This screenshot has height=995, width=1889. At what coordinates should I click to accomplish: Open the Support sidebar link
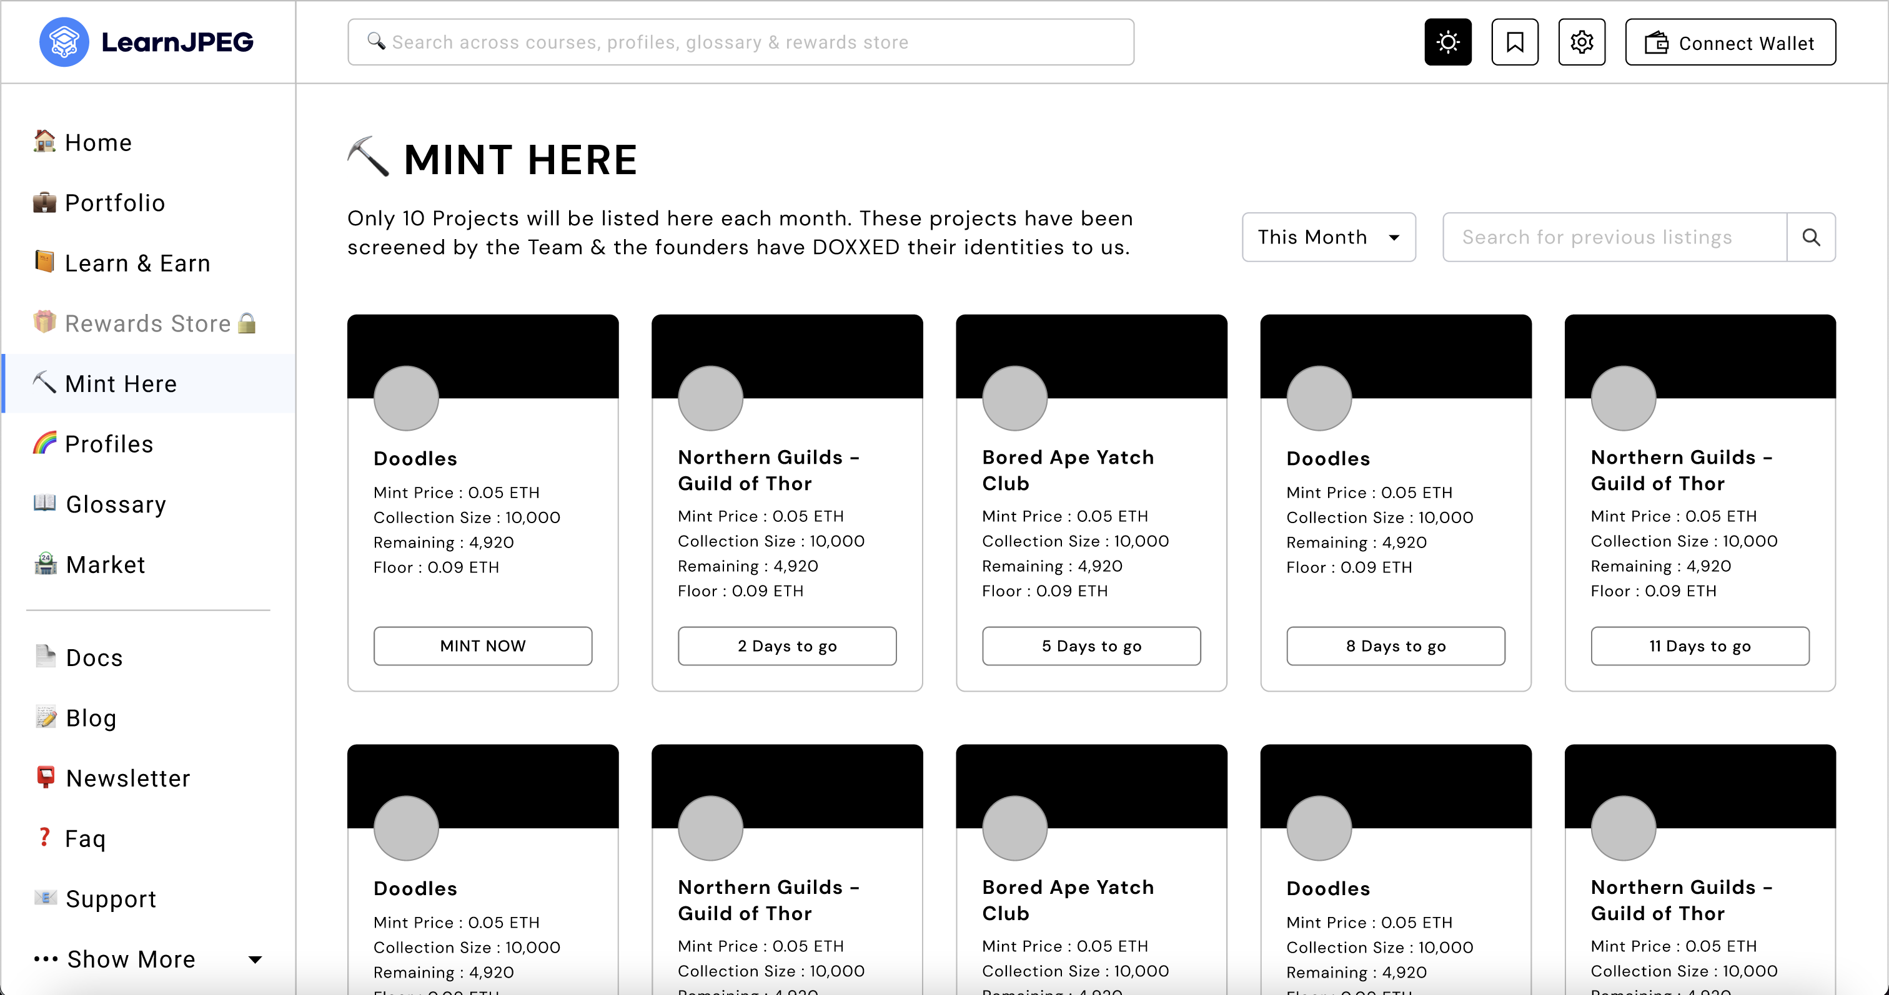click(x=148, y=898)
